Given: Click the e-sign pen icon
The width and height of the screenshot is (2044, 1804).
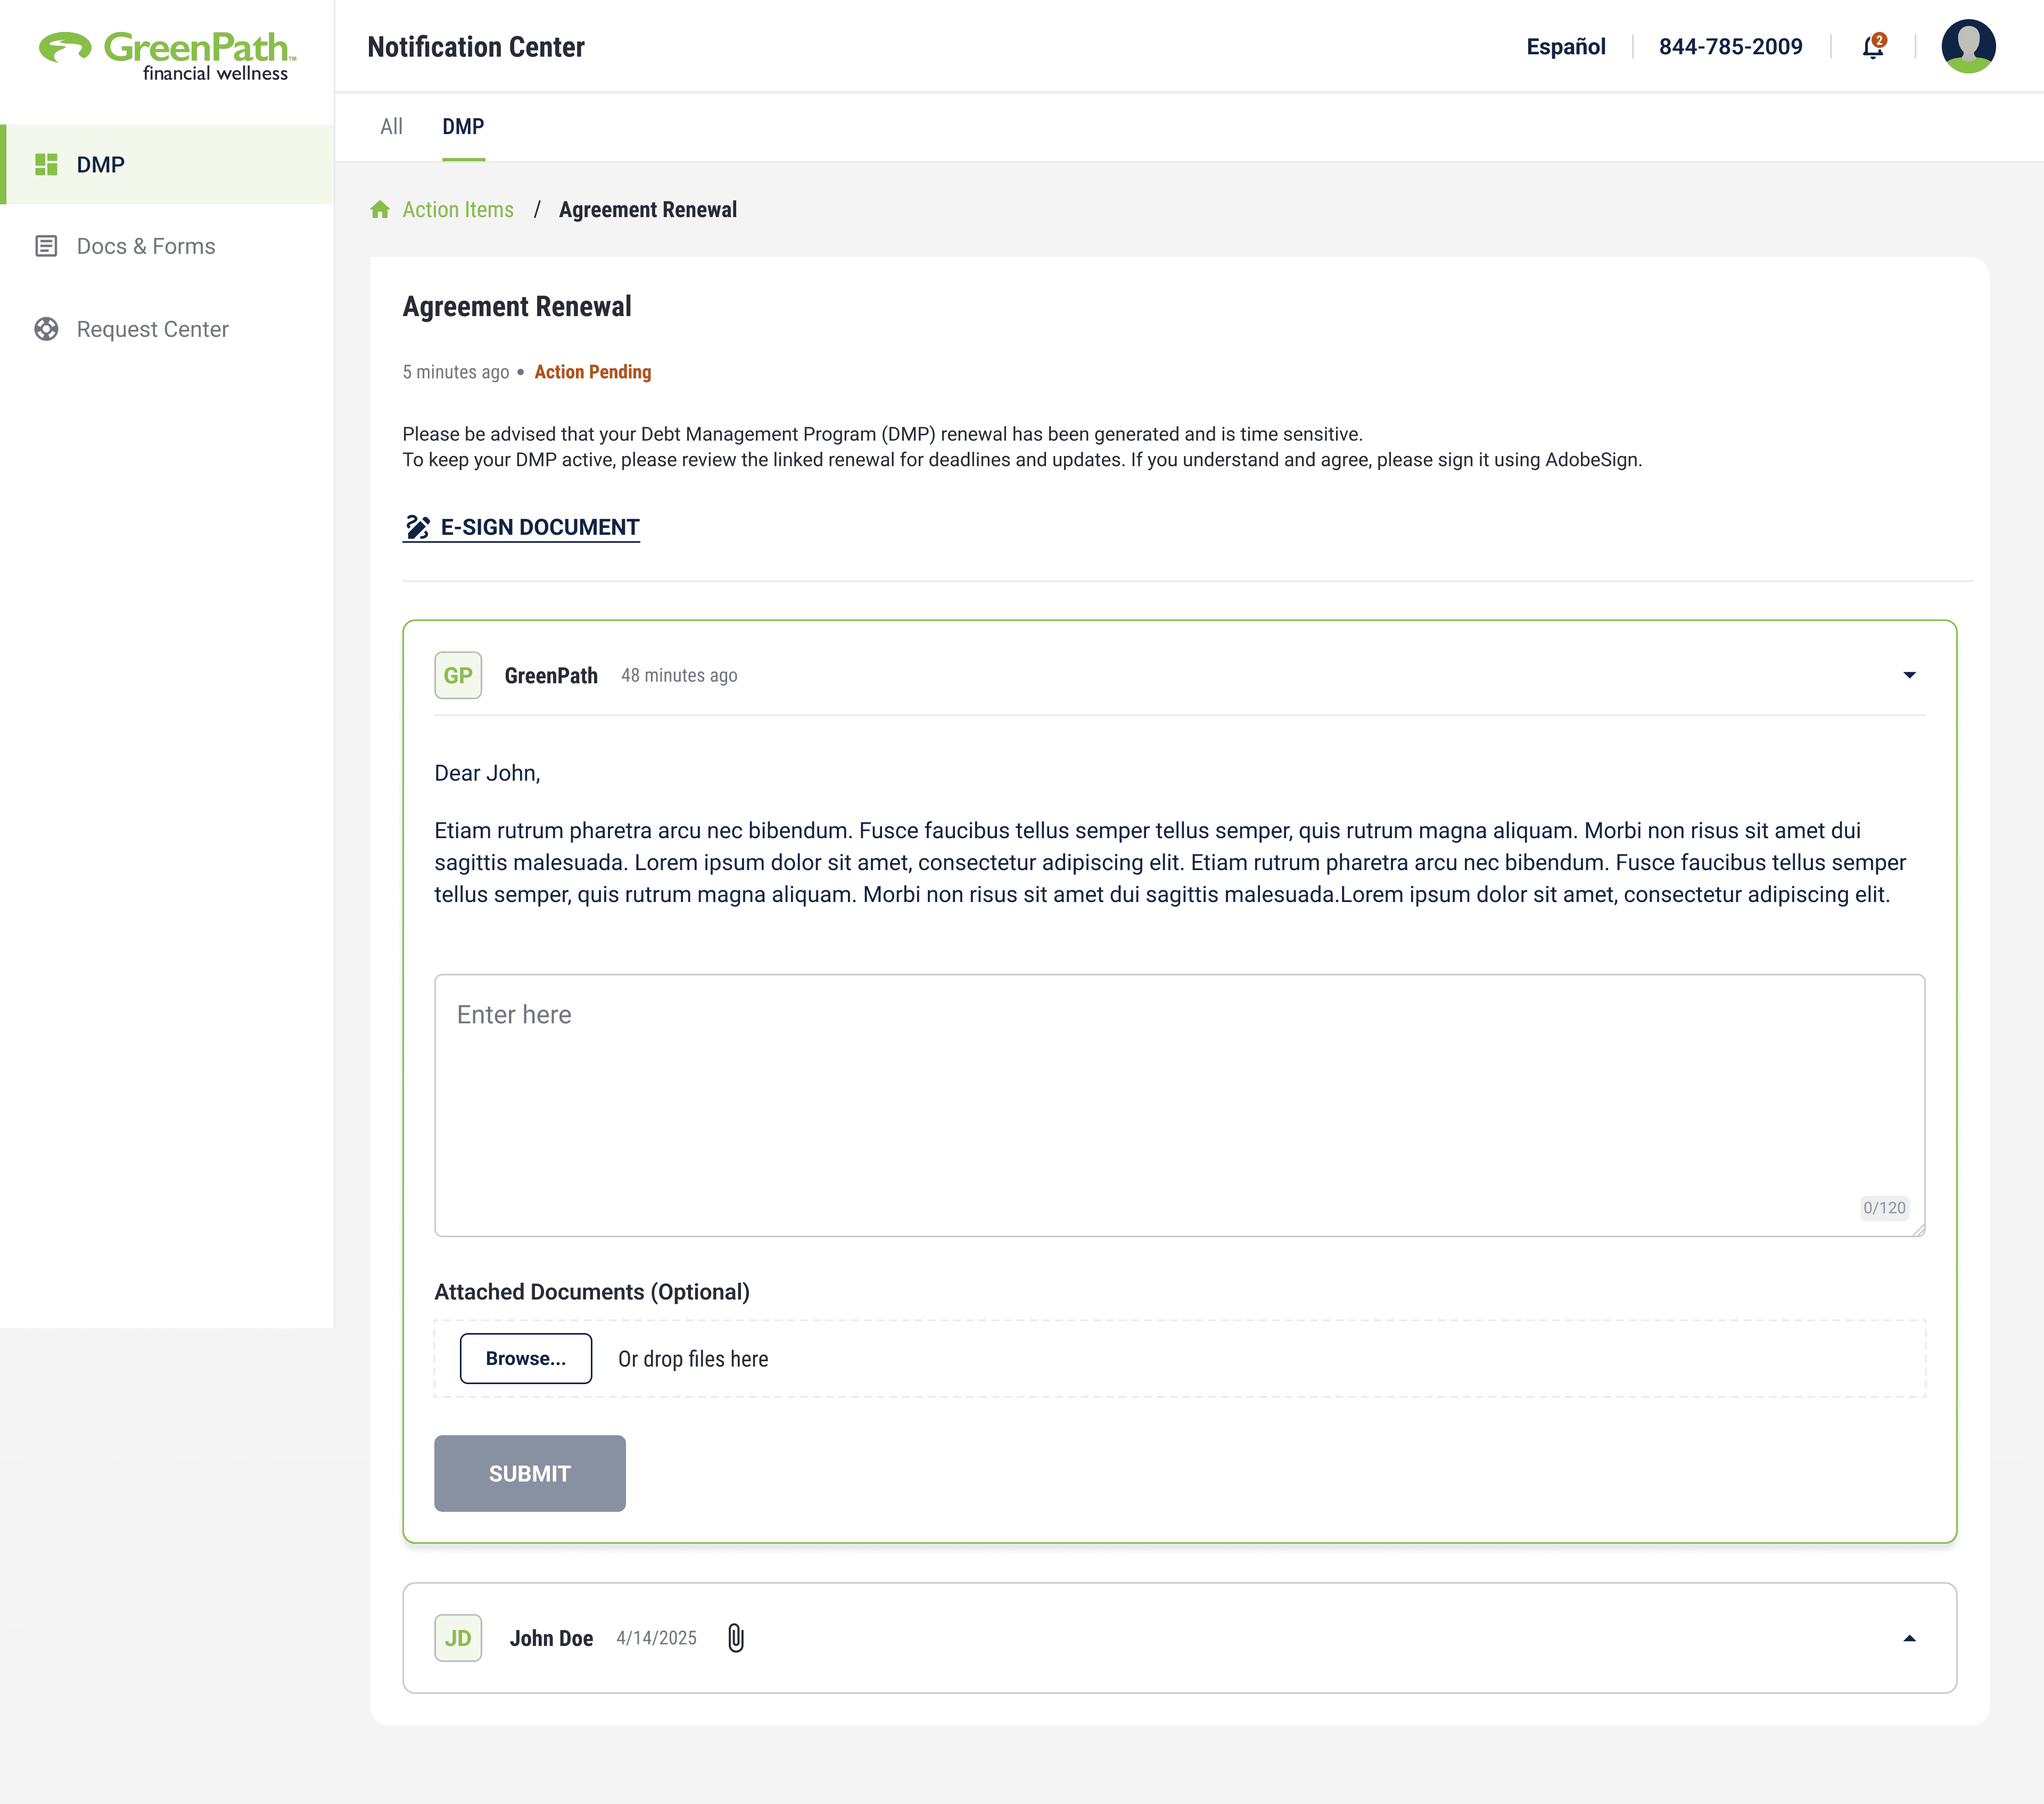Looking at the screenshot, I should (417, 527).
